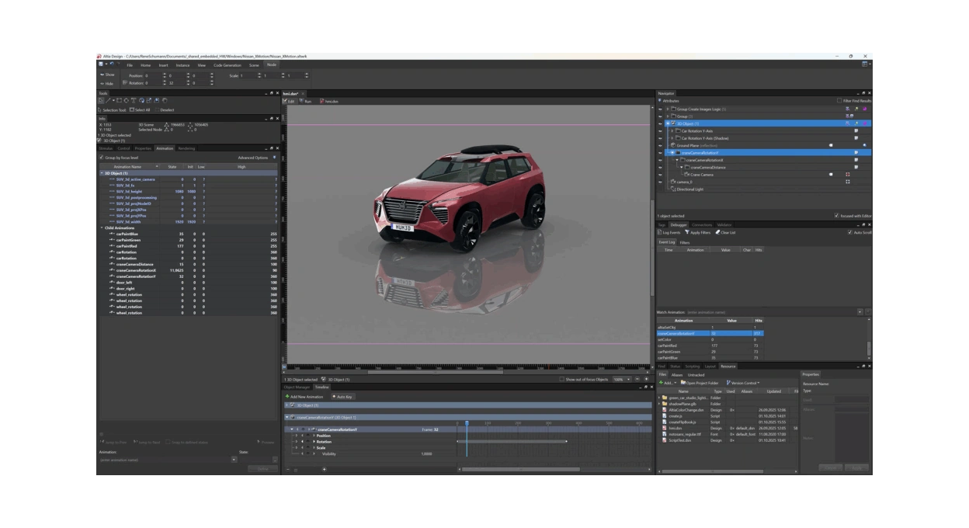The width and height of the screenshot is (969, 528).
Task: Click the Apply Filters funnel icon
Action: pos(687,232)
